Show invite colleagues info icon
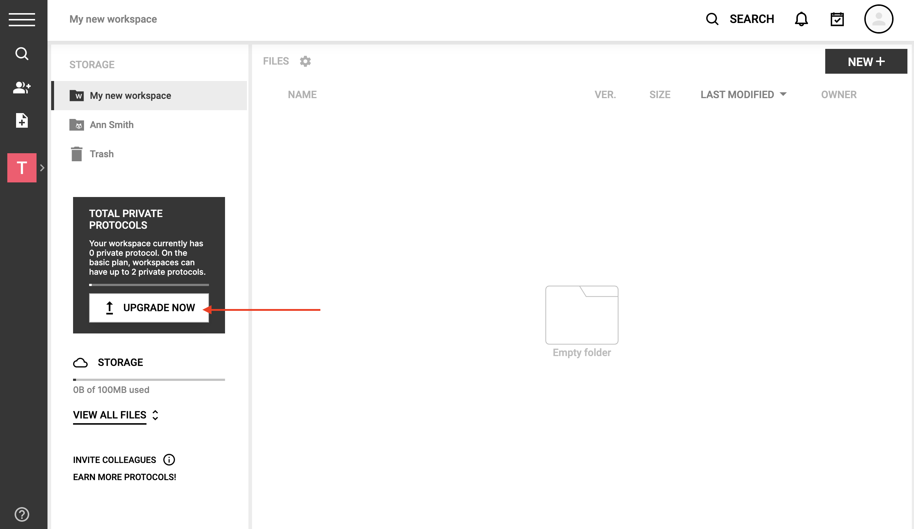The width and height of the screenshot is (914, 529). pos(169,460)
